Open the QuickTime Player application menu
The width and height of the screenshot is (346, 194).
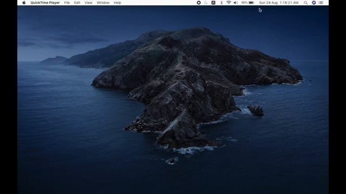45,3
